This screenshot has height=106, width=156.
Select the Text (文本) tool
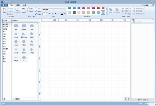[37, 9]
